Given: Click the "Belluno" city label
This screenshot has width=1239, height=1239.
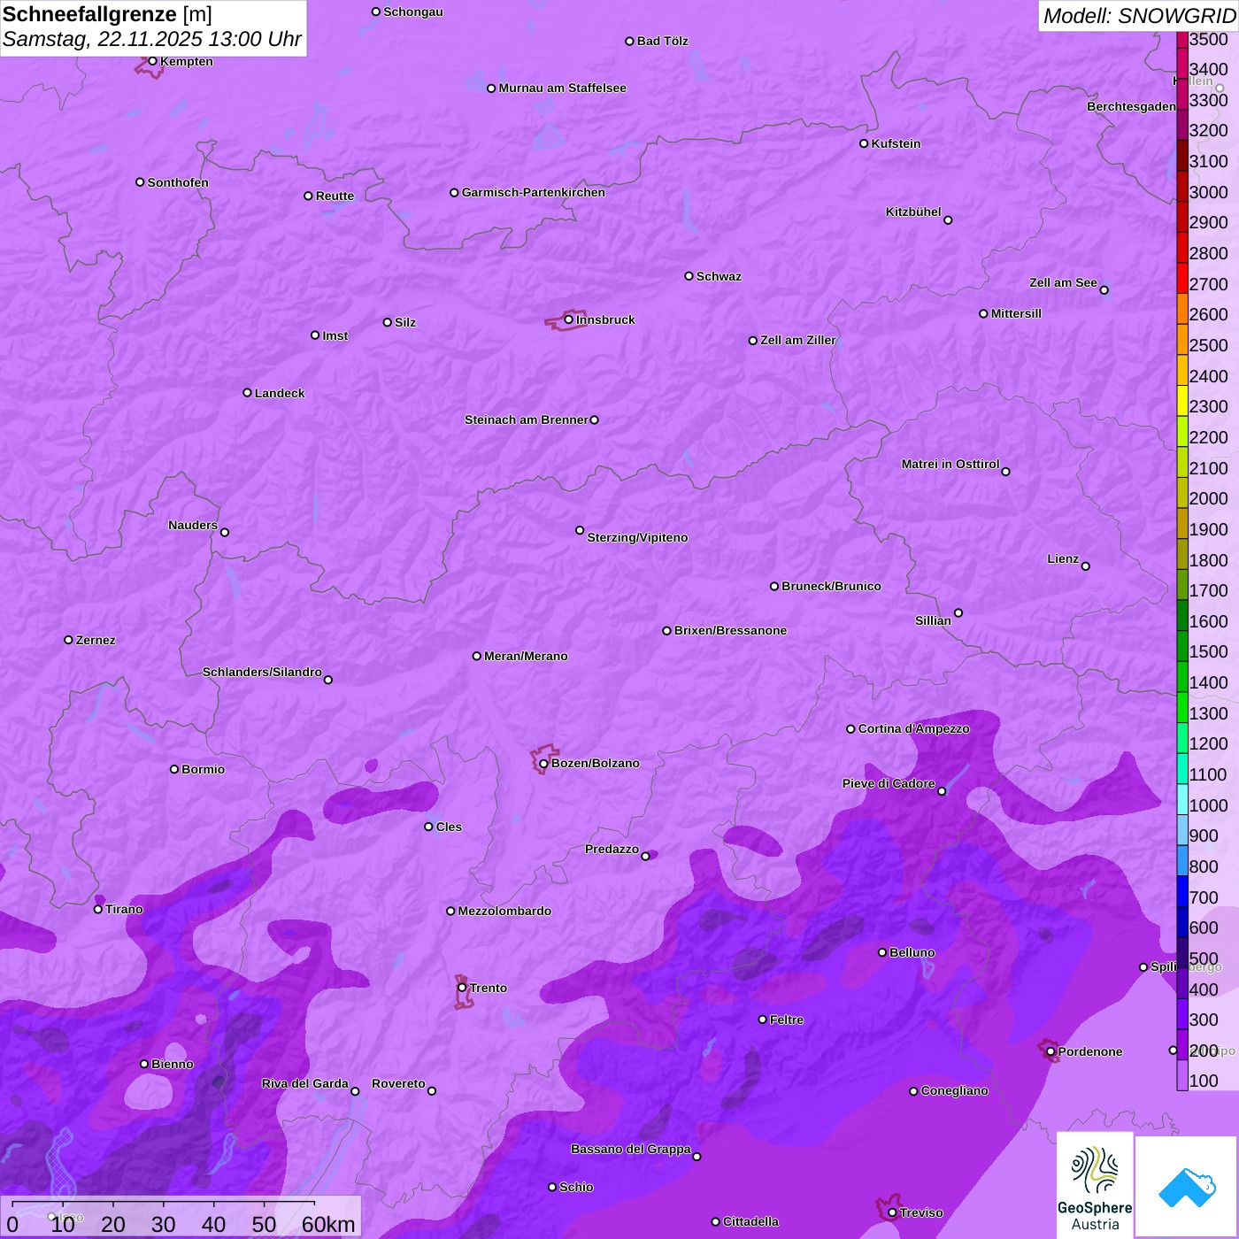Looking at the screenshot, I should (x=912, y=952).
